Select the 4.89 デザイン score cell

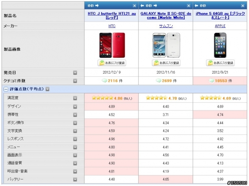112,107
